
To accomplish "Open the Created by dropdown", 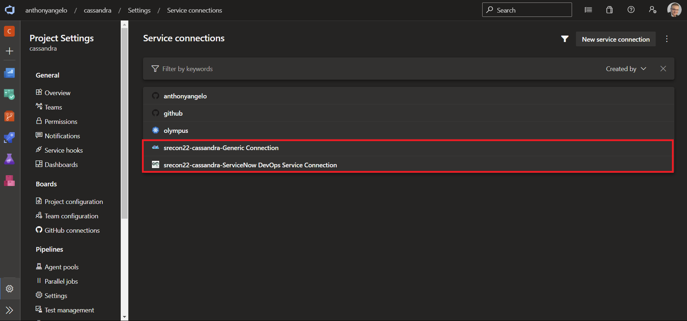I will [626, 69].
